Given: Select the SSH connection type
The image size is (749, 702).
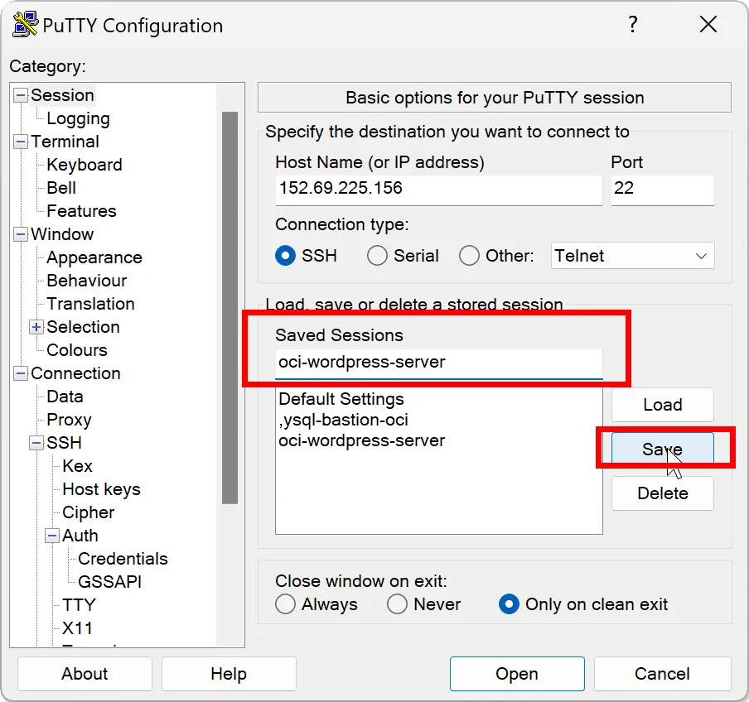Looking at the screenshot, I should click(286, 256).
